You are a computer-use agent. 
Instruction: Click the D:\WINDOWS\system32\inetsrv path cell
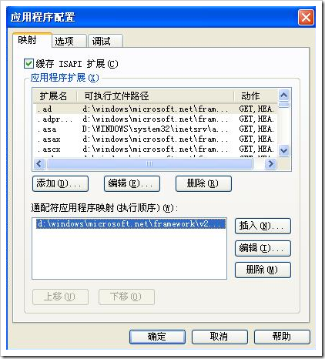coord(156,129)
